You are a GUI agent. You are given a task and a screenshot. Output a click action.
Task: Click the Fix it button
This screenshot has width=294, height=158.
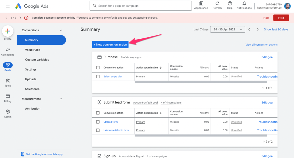pyautogui.click(x=281, y=18)
